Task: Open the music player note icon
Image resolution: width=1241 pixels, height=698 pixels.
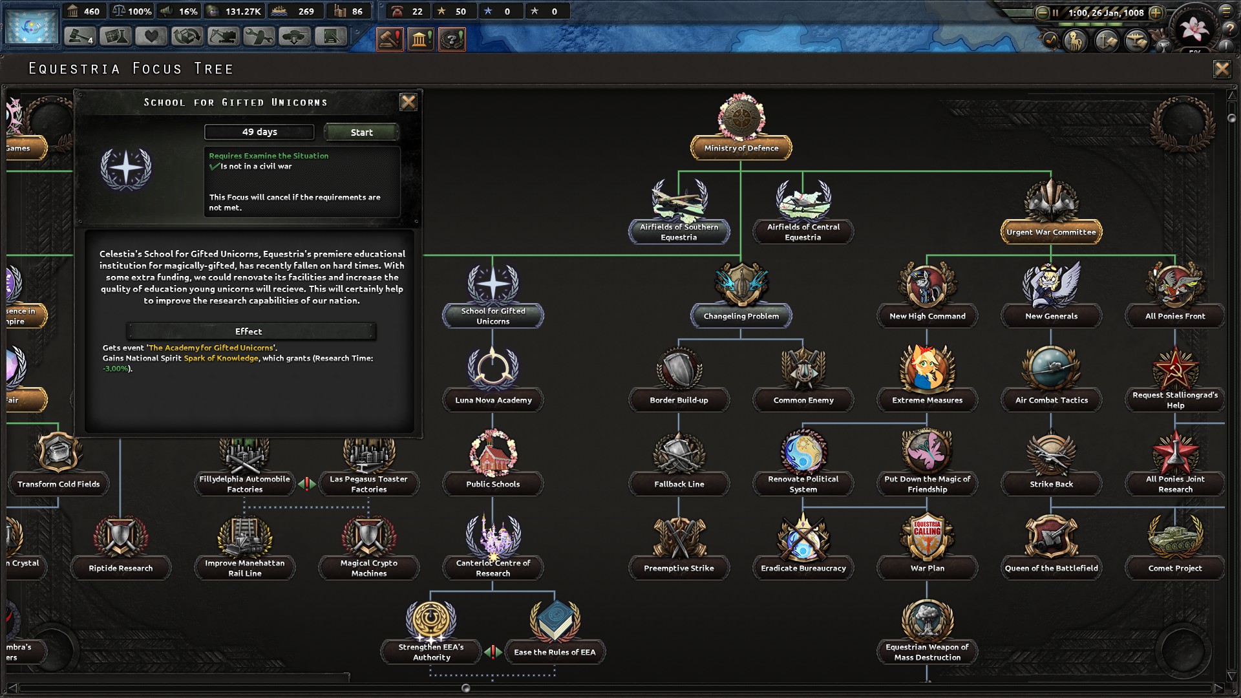Action: 1051,41
